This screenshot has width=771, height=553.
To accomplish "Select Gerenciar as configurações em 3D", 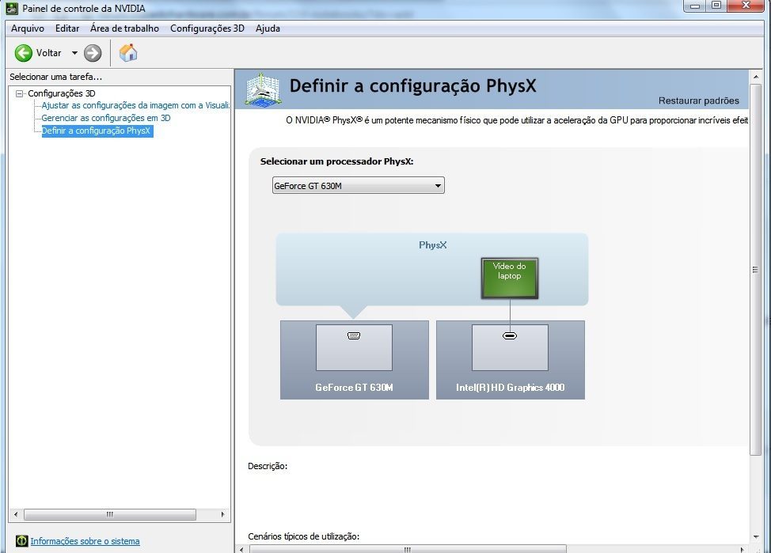I will tap(106, 118).
